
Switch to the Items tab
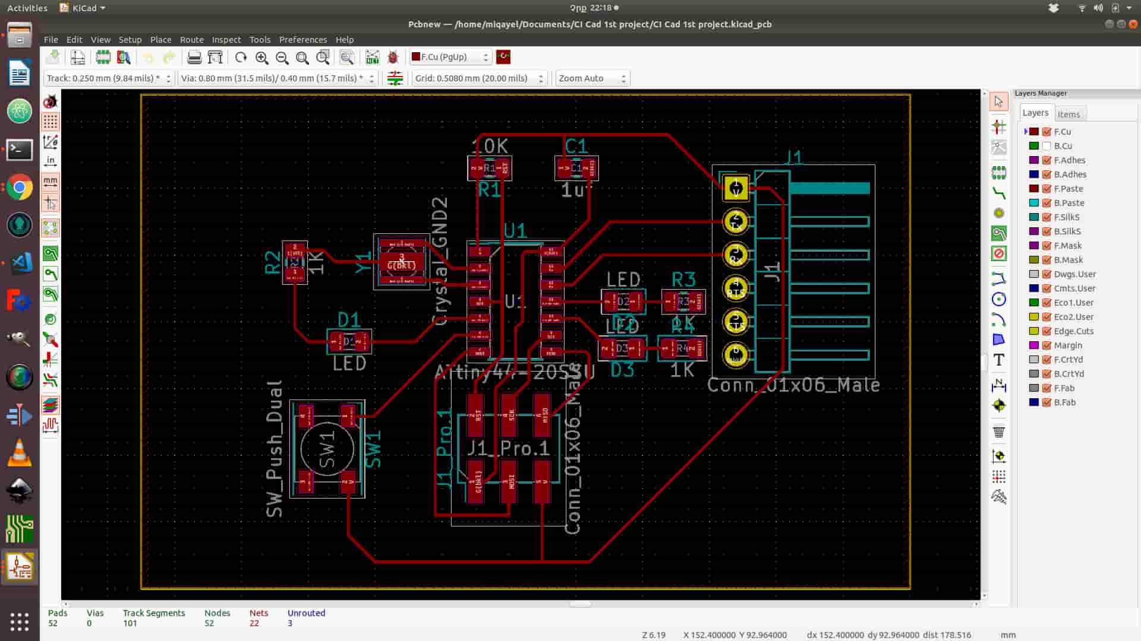click(1068, 114)
